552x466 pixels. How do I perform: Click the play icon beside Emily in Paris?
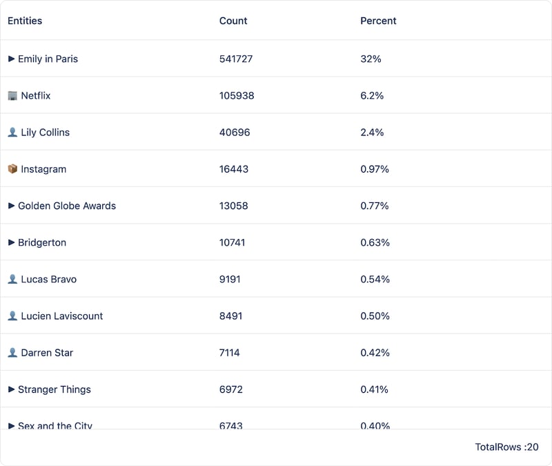[x=12, y=59]
